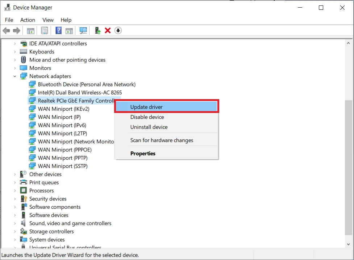Choose Update driver from context menu
Viewport: 354px width, 260px height.
click(167, 107)
